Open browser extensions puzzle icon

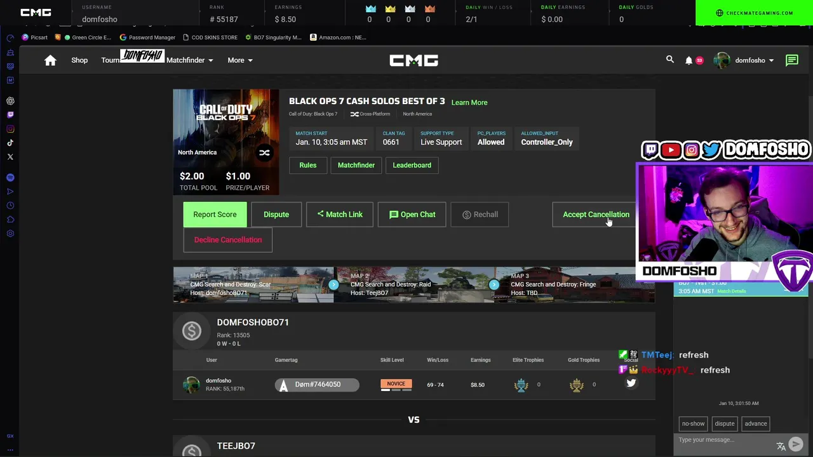click(10, 220)
